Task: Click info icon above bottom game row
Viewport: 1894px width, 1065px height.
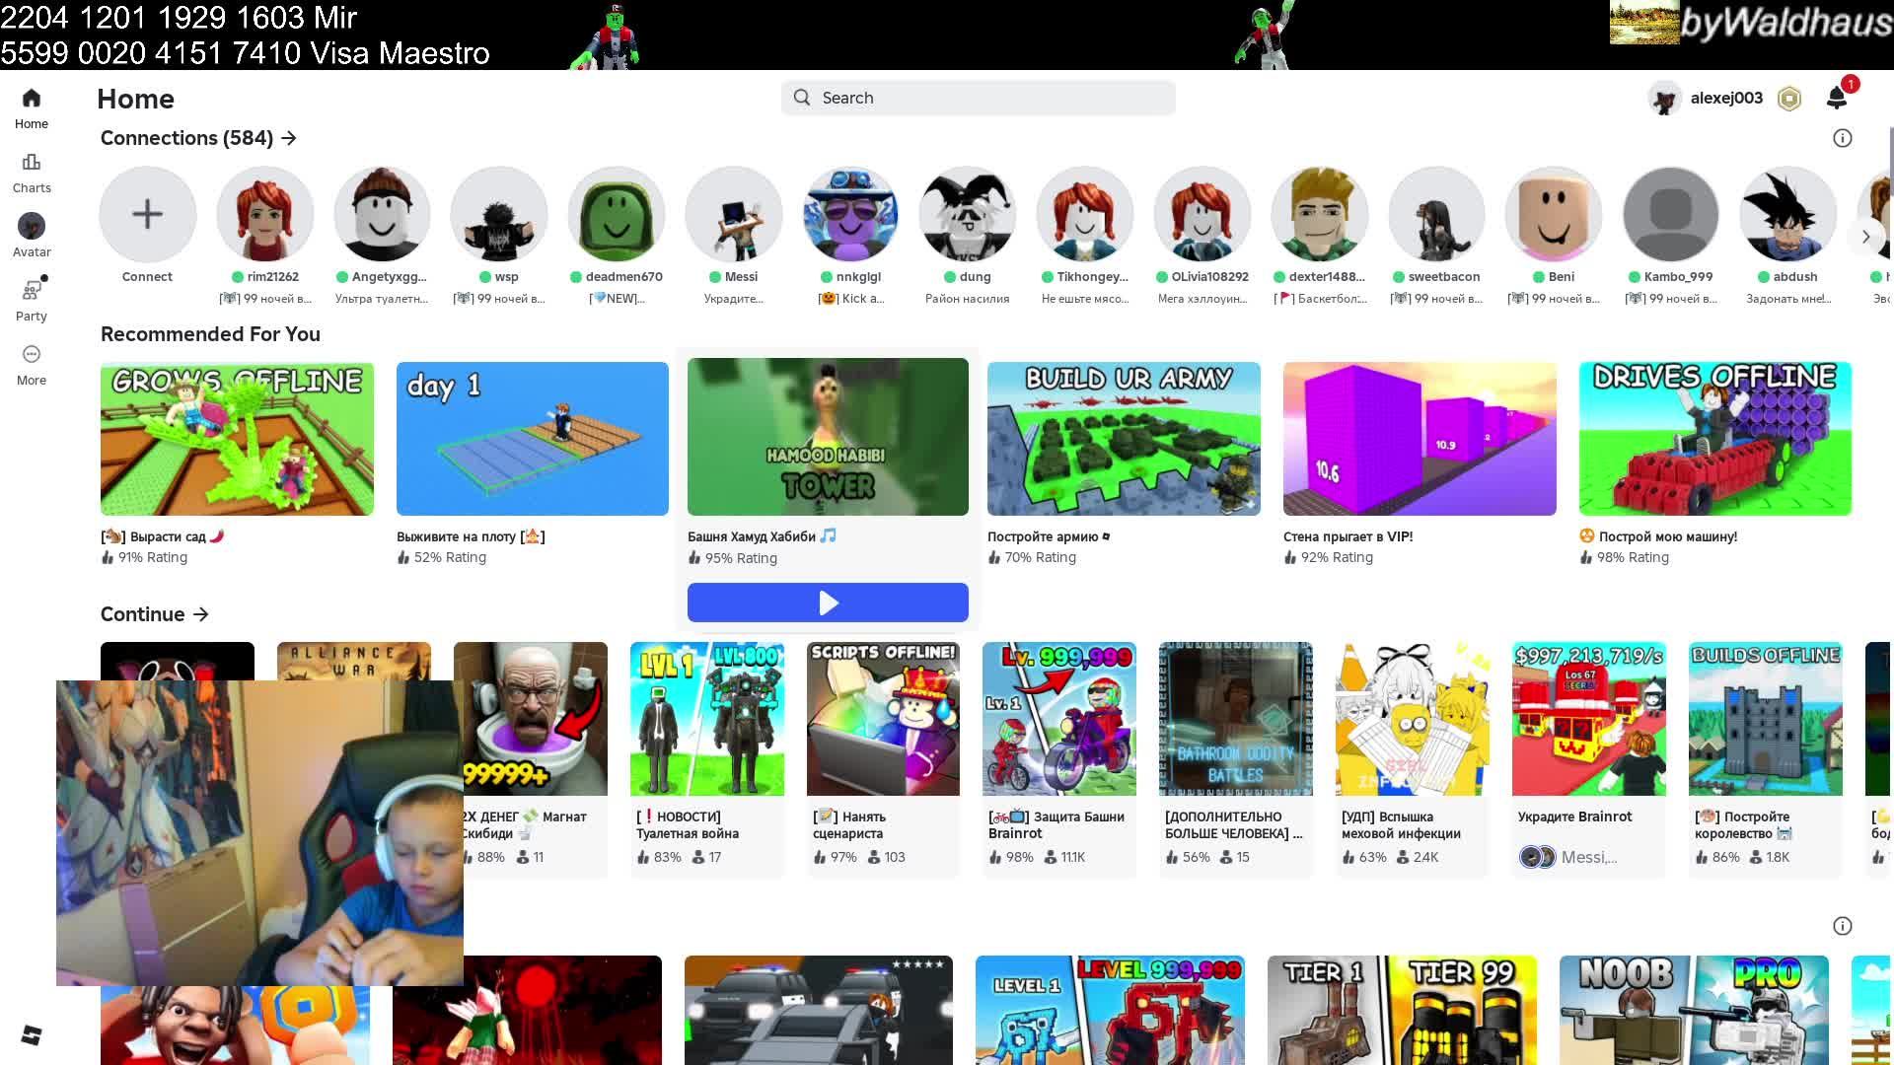Action: point(1842,926)
